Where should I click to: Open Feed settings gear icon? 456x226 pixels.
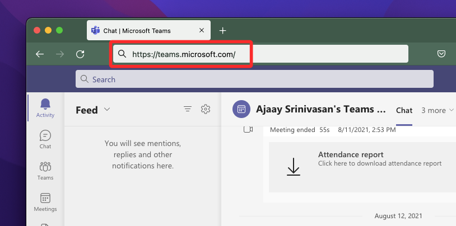tap(206, 109)
